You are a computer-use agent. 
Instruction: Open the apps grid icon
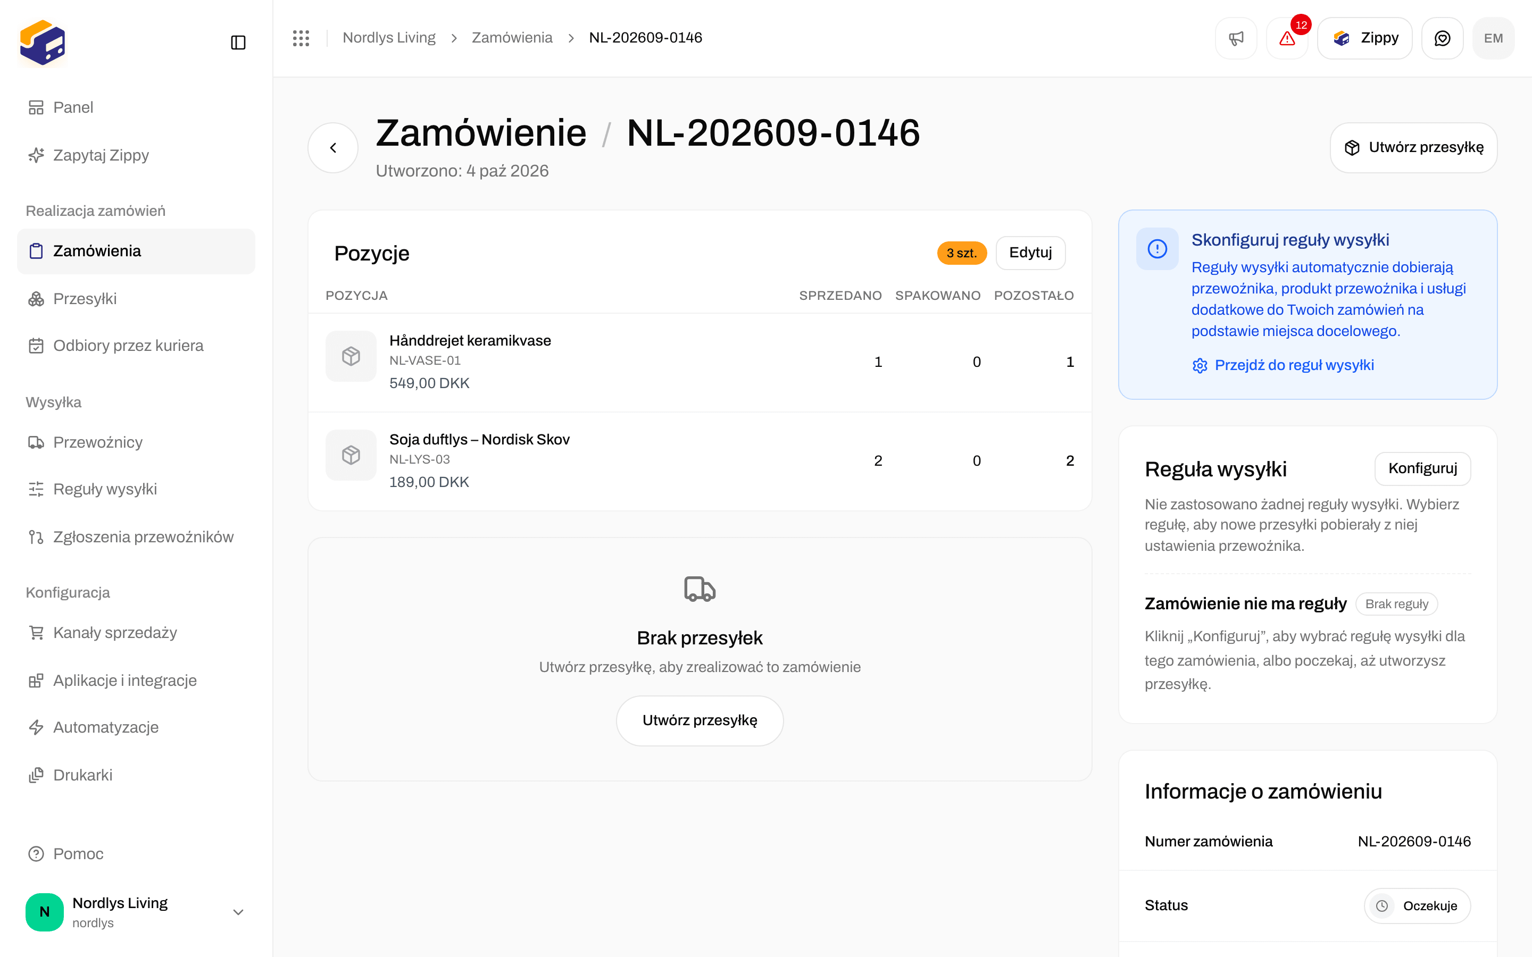(x=301, y=38)
